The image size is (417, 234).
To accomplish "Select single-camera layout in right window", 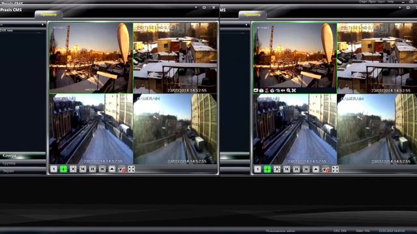I will tap(257, 169).
